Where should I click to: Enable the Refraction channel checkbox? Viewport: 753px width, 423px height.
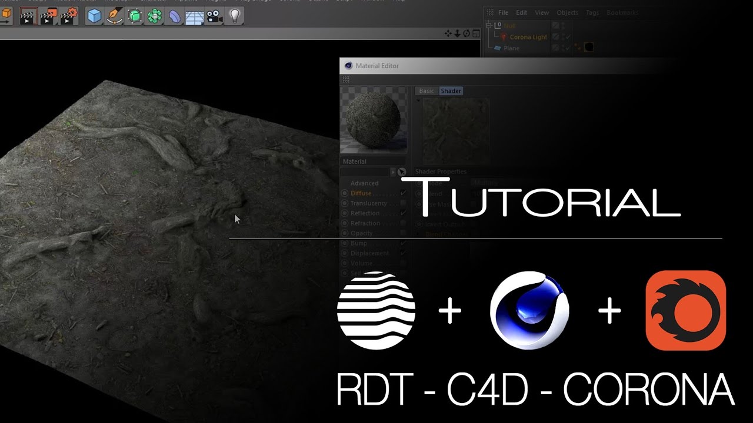[x=403, y=223]
